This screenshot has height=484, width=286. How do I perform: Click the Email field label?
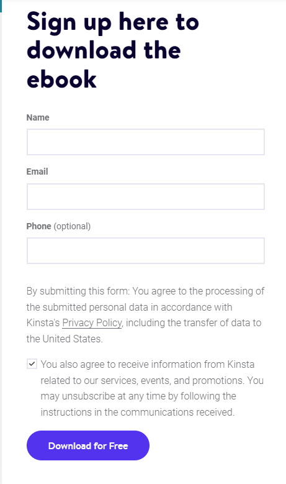(x=37, y=171)
